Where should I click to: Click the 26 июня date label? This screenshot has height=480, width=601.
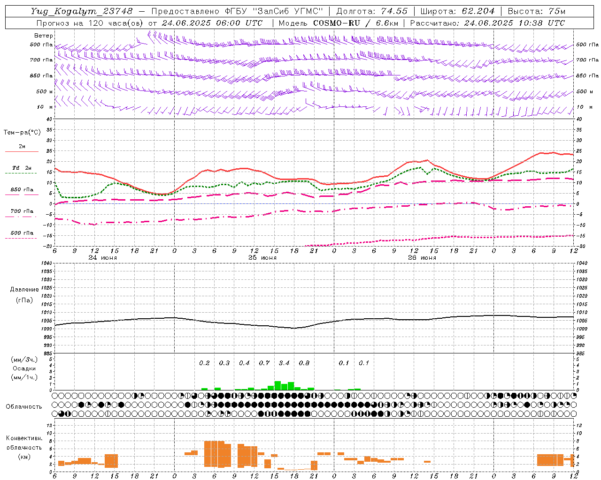[422, 258]
